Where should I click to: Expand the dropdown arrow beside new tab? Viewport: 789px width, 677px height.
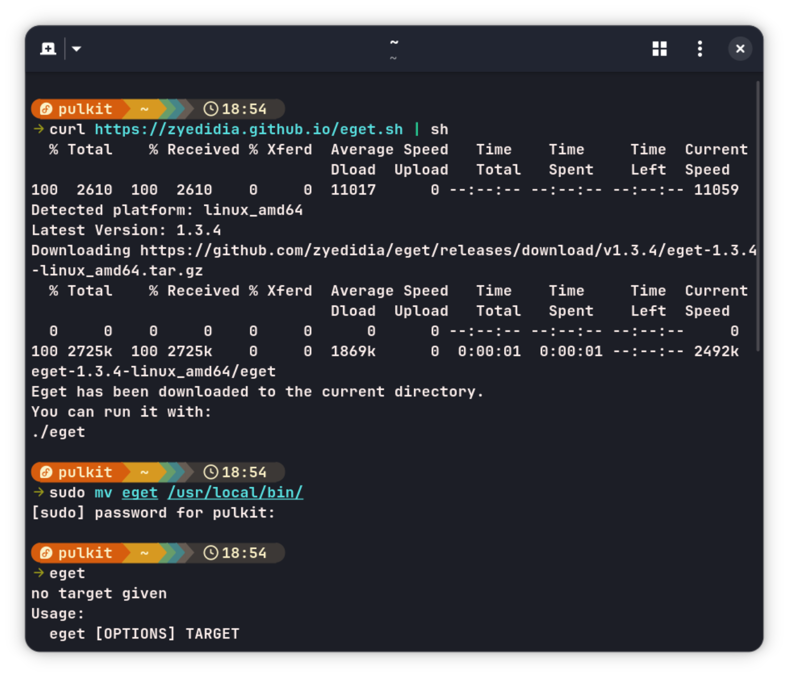(x=77, y=49)
